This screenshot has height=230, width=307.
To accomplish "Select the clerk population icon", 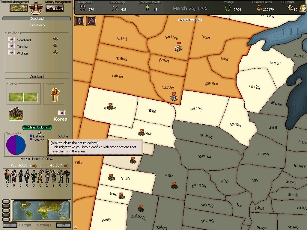I will (34, 176).
